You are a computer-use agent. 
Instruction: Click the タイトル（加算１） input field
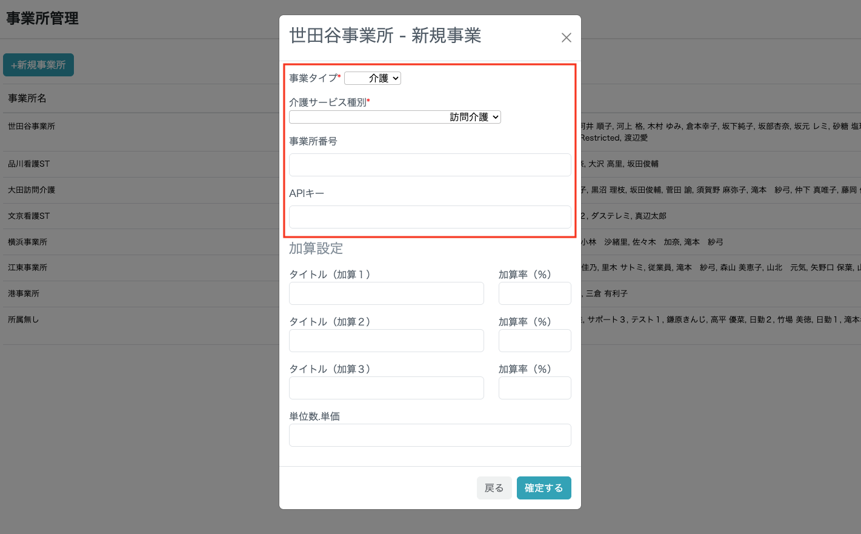pyautogui.click(x=386, y=293)
